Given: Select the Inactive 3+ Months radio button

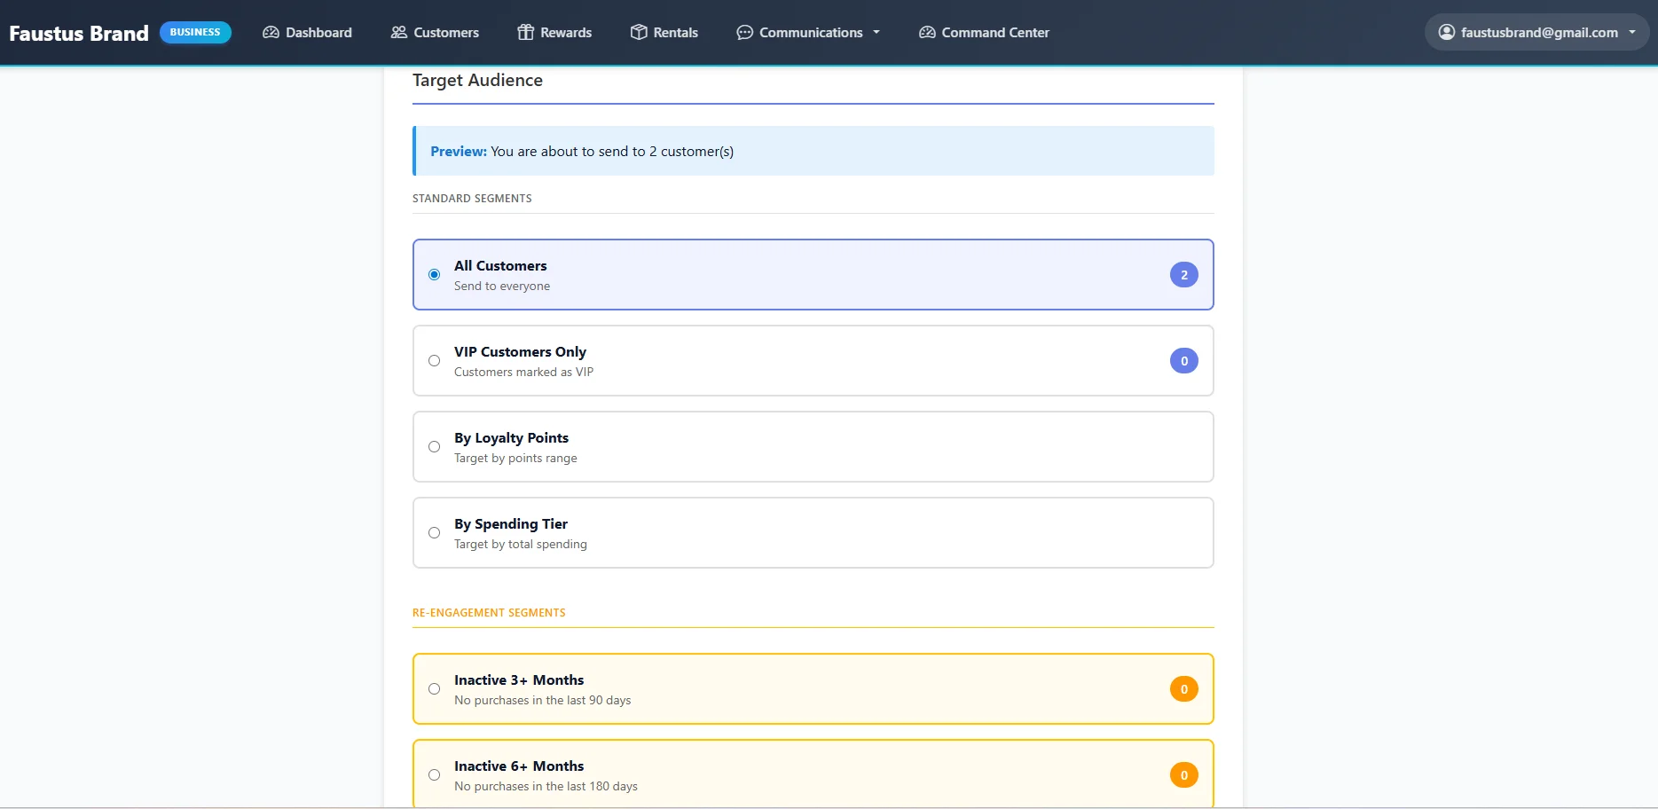Looking at the screenshot, I should (434, 689).
